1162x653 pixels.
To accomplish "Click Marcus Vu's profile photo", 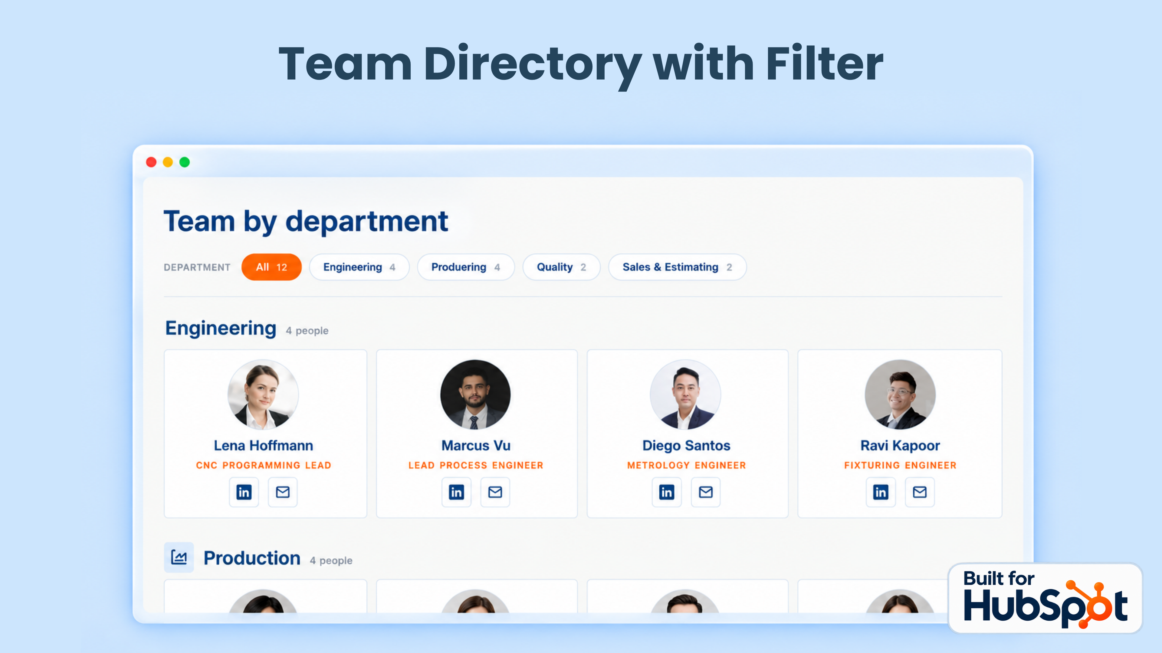I will 475,394.
